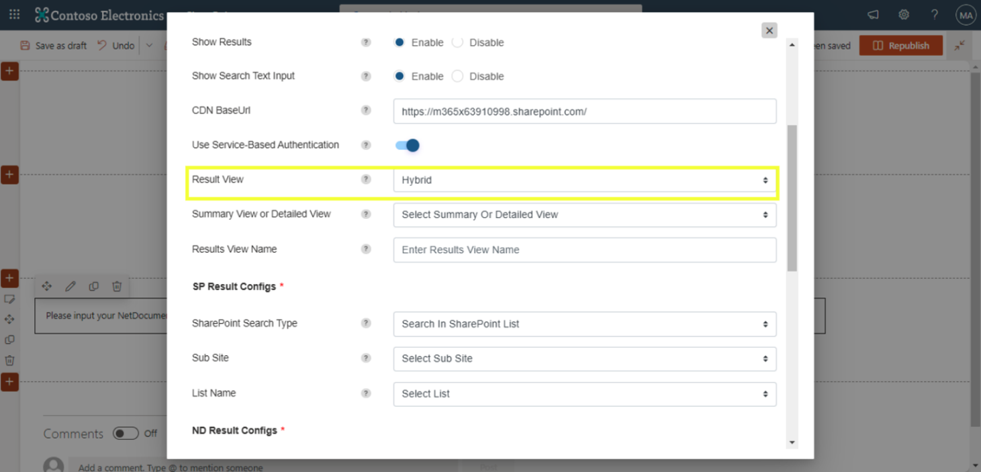Viewport: 981px width, 472px height.
Task: Close the configuration dialog
Action: 769,30
